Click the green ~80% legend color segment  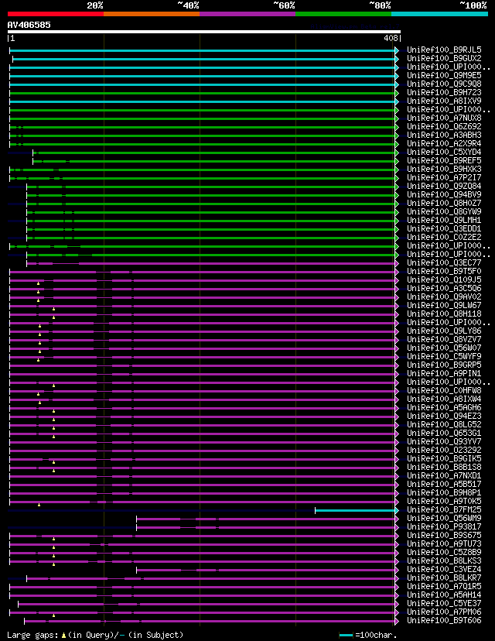343,14
